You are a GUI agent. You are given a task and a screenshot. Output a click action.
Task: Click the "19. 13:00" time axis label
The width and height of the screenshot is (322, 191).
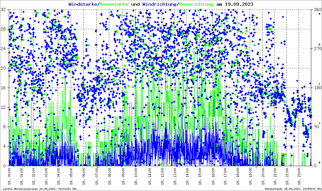[x=175, y=177]
